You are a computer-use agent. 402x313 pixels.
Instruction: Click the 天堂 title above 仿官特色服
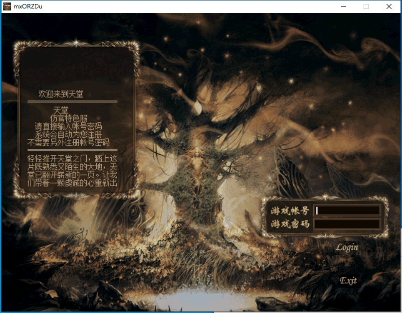[x=61, y=110]
